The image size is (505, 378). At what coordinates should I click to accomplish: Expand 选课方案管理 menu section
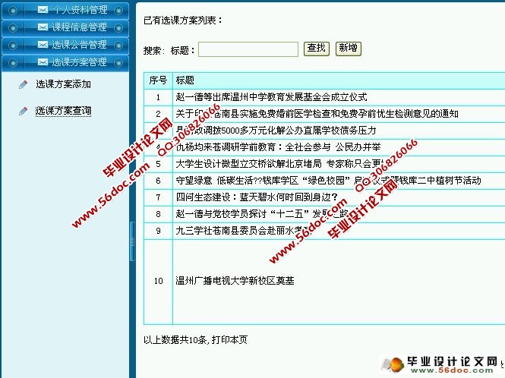(x=65, y=62)
